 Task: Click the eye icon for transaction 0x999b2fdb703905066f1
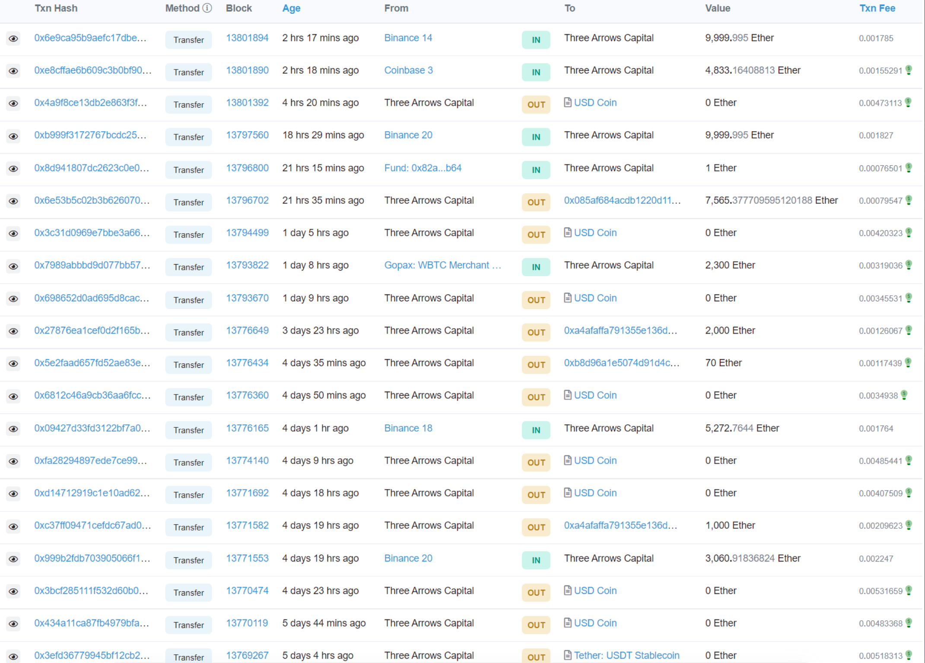(13, 559)
